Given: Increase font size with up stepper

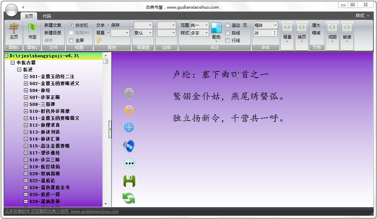Looking at the screenshot, I should [x=274, y=32].
